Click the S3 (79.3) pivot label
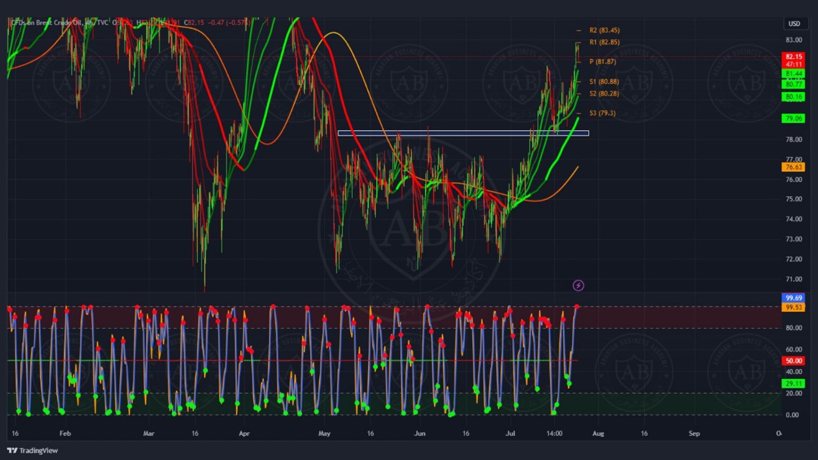 coord(603,113)
